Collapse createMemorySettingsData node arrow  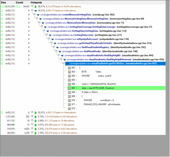tap(38, 15)
